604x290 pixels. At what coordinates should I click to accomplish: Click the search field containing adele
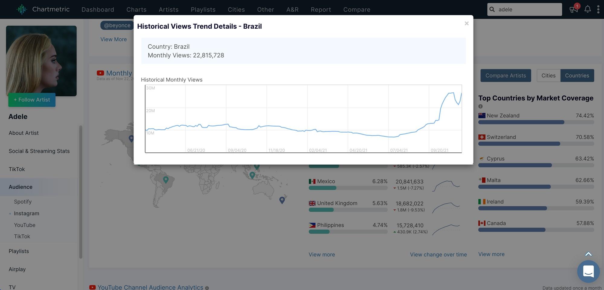click(525, 9)
